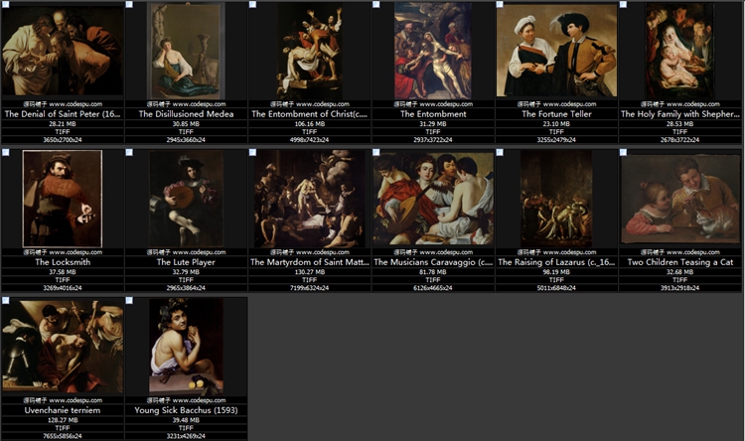Click the 7199x6324x24 dimensions text
Image resolution: width=745 pixels, height=441 pixels.
309,288
